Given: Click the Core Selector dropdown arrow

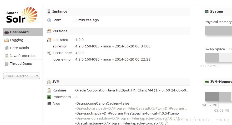Looking at the screenshot, I should pos(37,76).
